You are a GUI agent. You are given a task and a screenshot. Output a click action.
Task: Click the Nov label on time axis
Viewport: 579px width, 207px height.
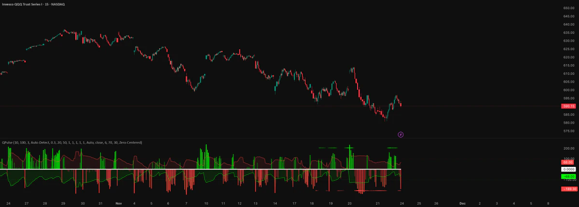119,203
